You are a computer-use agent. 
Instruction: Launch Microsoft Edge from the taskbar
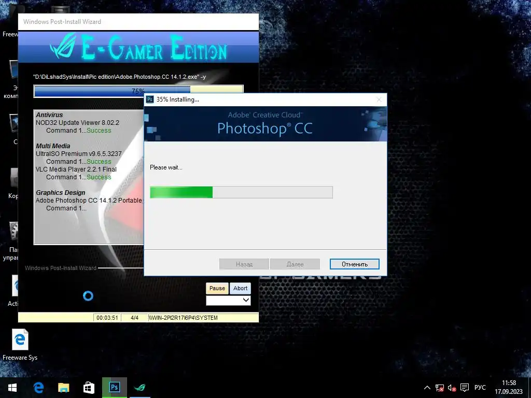point(38,388)
